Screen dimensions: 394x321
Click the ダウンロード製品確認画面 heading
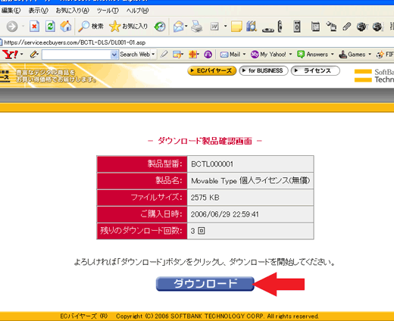205,141
